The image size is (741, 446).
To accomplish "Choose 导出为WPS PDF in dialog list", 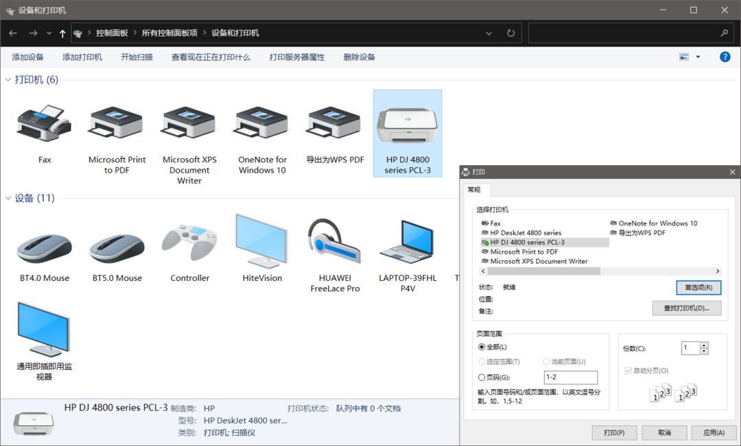I will tap(637, 233).
